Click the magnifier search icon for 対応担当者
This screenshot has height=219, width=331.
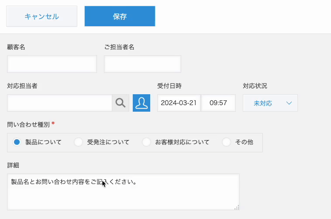point(121,103)
